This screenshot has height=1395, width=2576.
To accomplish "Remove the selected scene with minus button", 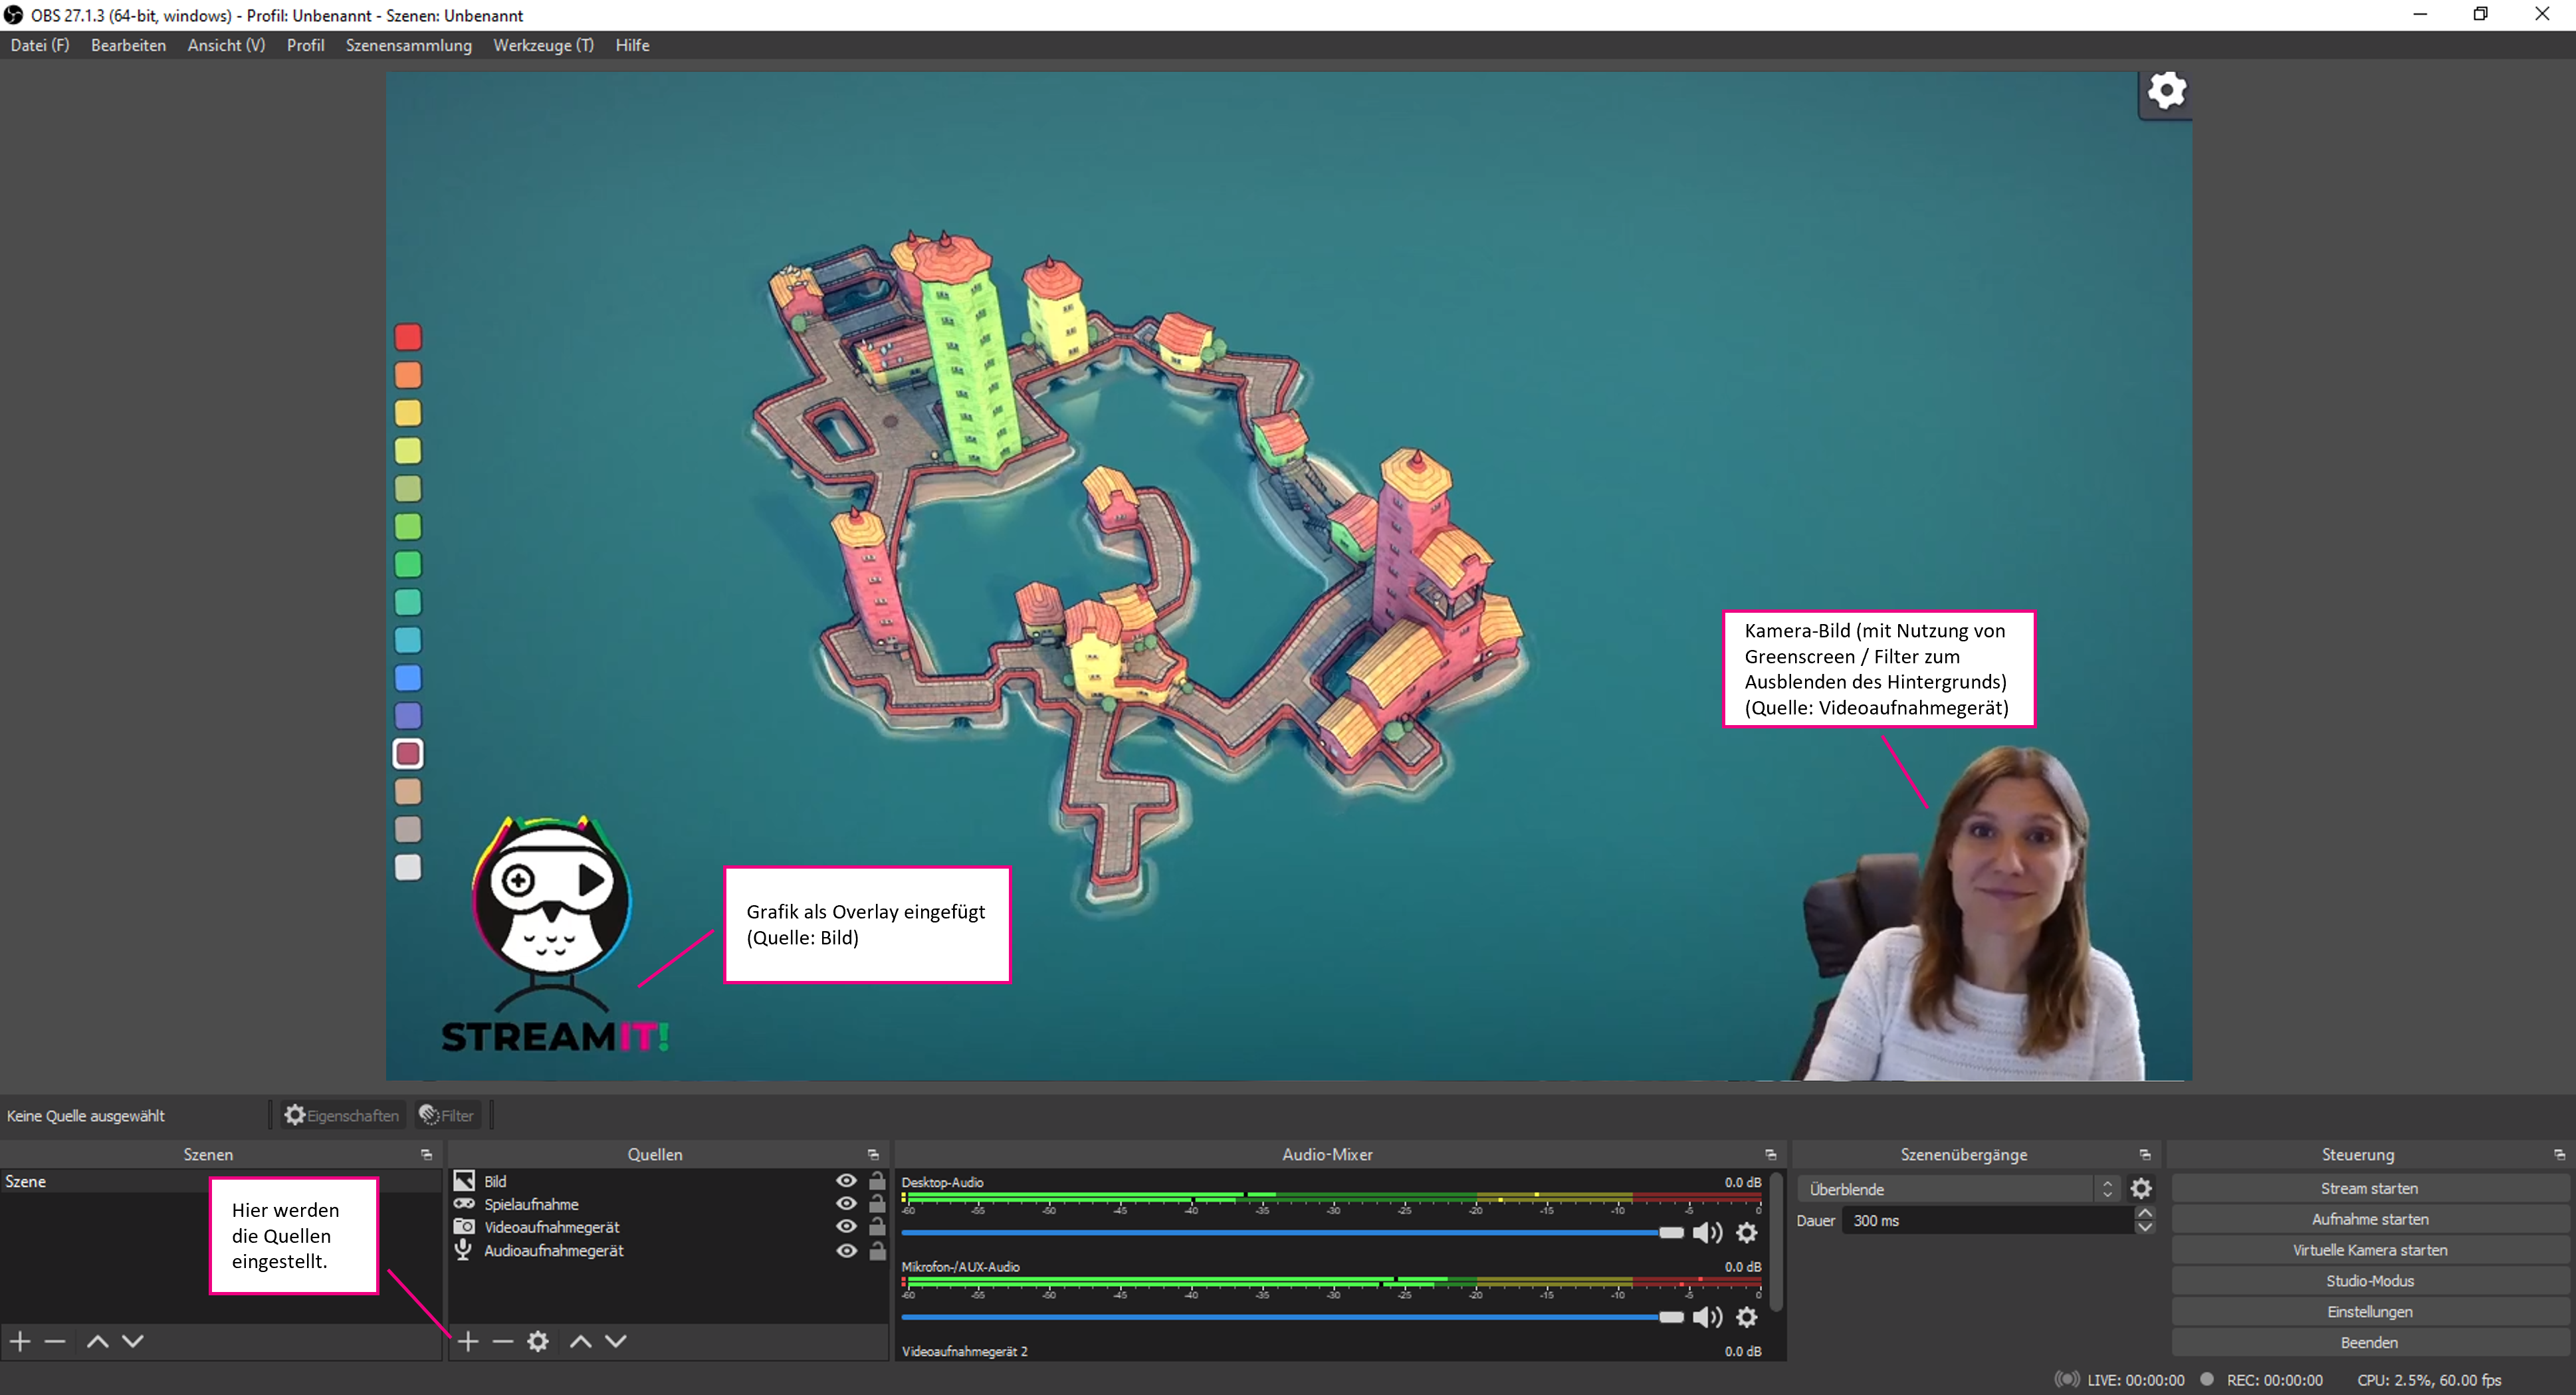I will point(55,1341).
